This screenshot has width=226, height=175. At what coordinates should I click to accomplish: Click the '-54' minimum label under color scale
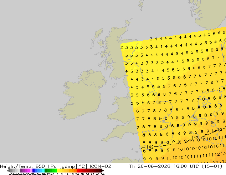[12, 174]
